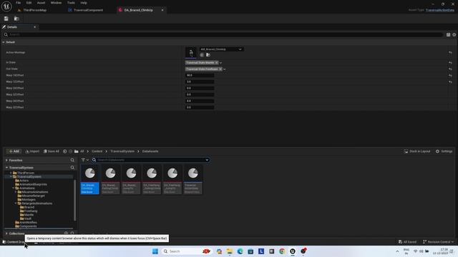This screenshot has width=458, height=257.
Task: Select the TraversalActionData blueprint thumbnail
Action: tap(193, 179)
